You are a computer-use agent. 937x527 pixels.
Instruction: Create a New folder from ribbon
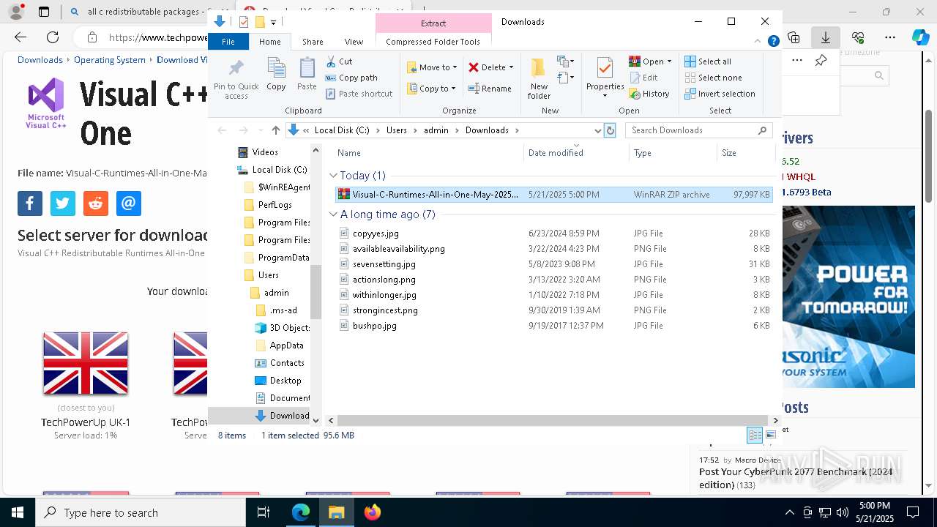point(539,79)
